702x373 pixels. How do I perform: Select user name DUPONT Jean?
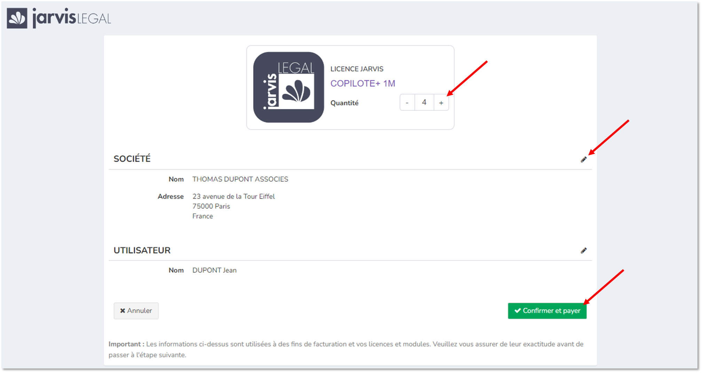point(214,270)
